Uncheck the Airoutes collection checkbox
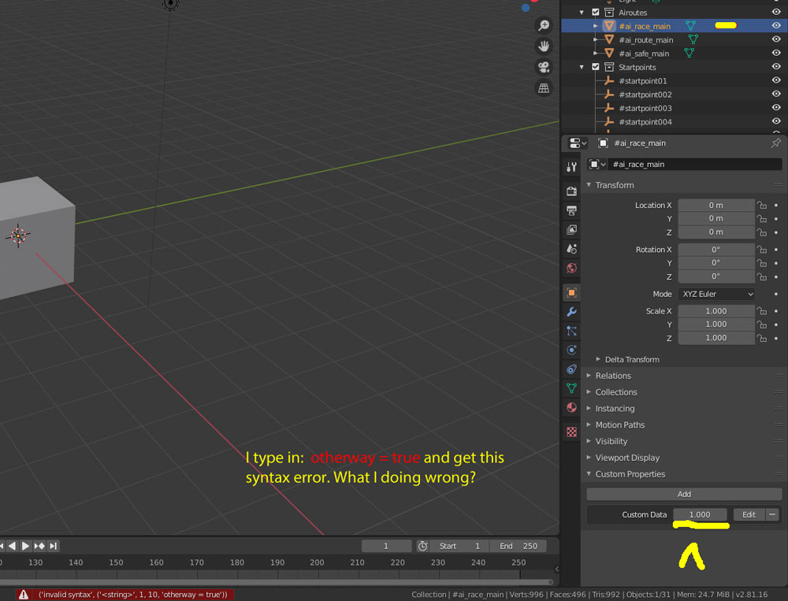788x601 pixels. tap(596, 12)
